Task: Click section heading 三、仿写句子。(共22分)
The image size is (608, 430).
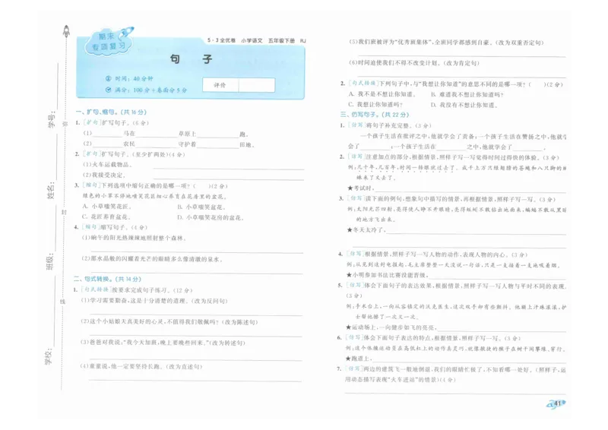Action: 375,115
